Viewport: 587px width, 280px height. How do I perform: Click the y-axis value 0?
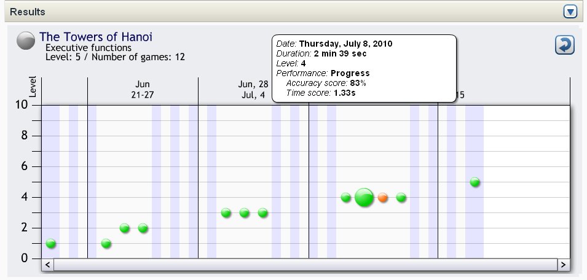[25, 259]
